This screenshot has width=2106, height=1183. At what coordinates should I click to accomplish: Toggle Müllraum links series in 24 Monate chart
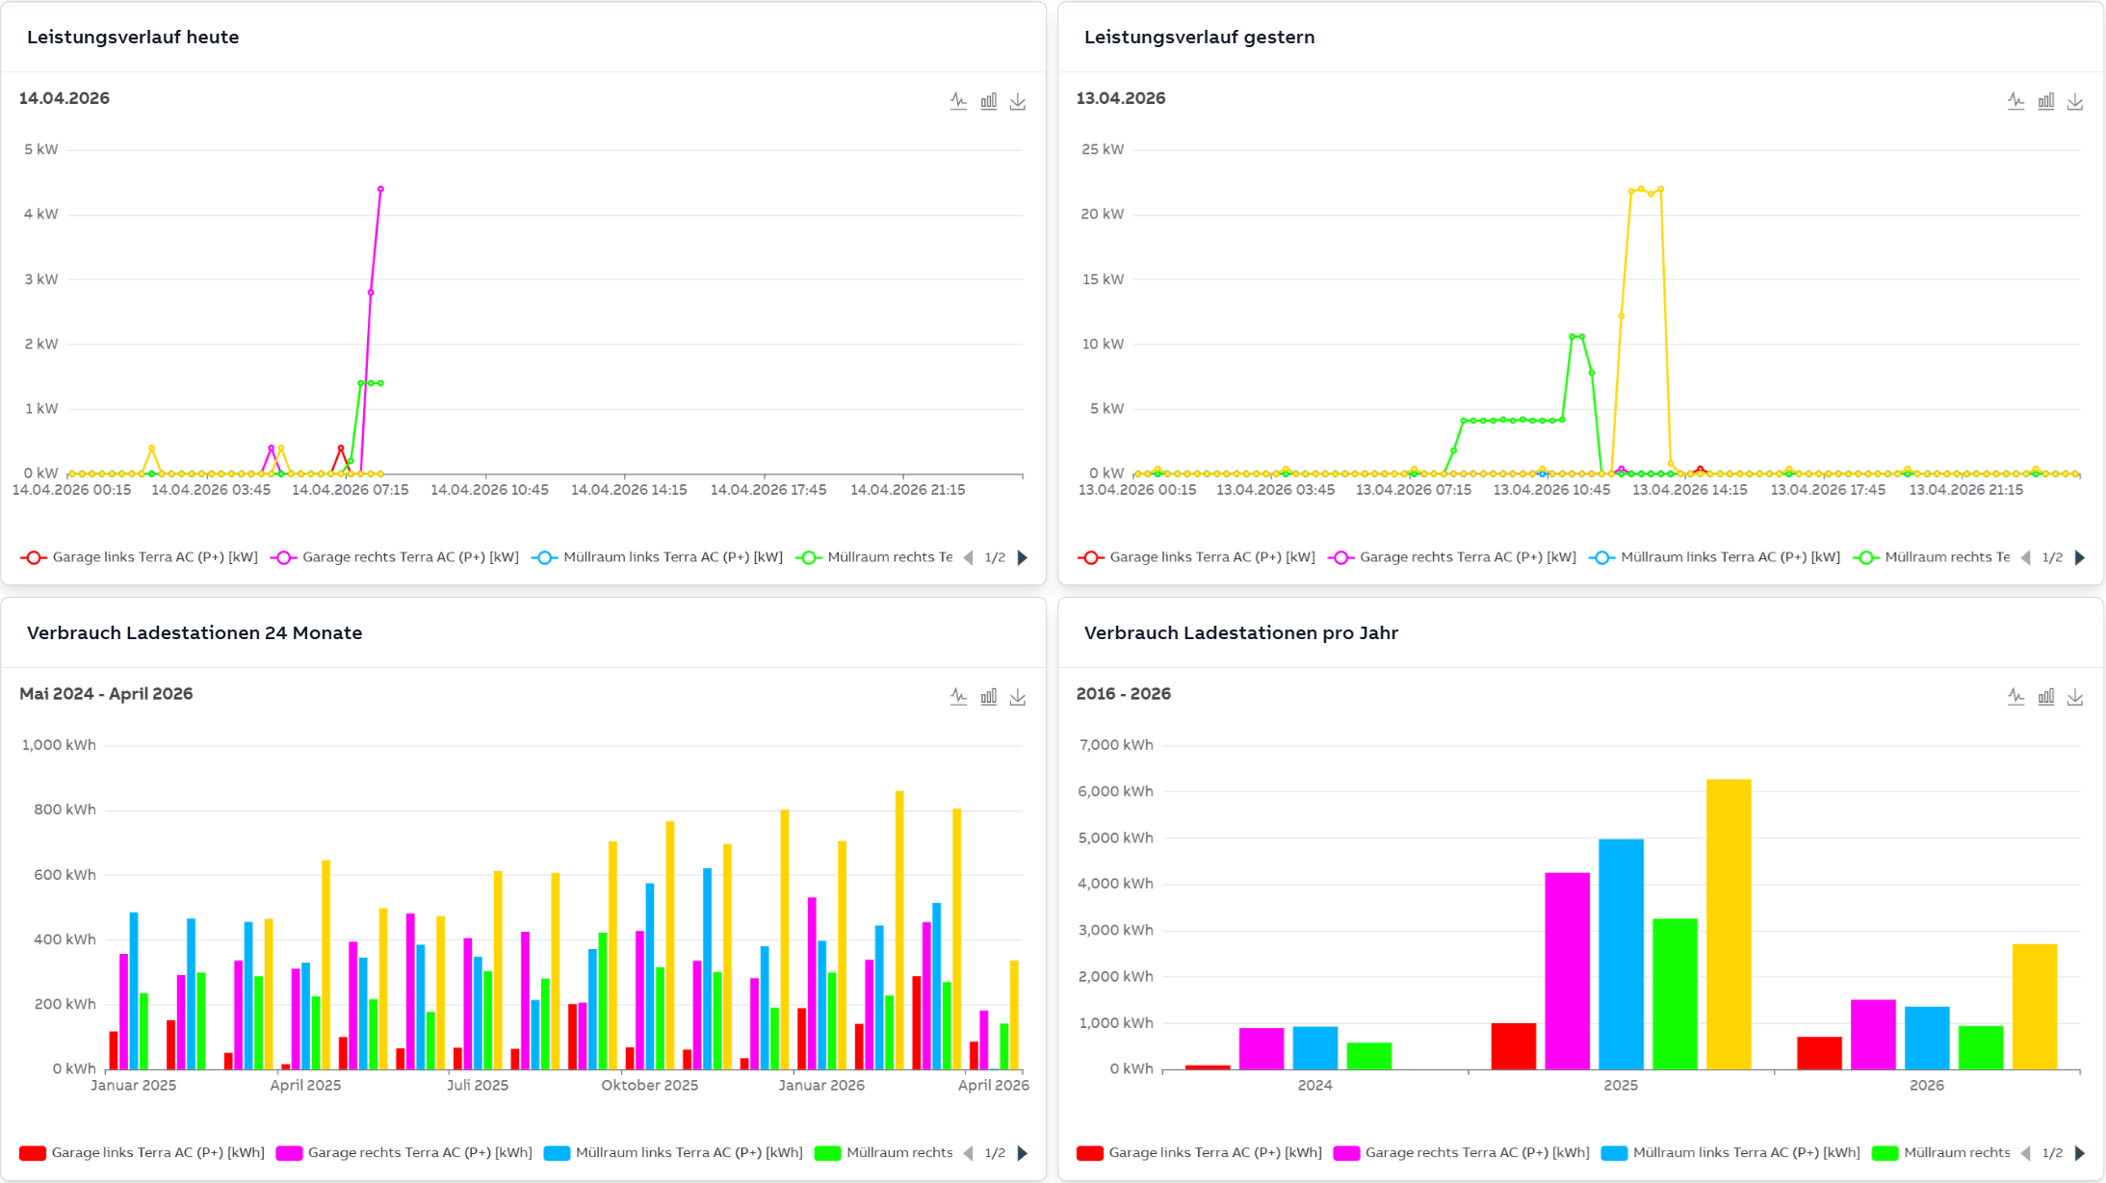point(688,1153)
